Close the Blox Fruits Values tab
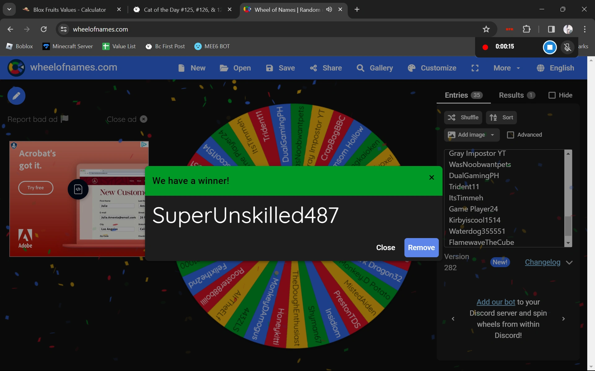This screenshot has height=371, width=595. coord(119,10)
